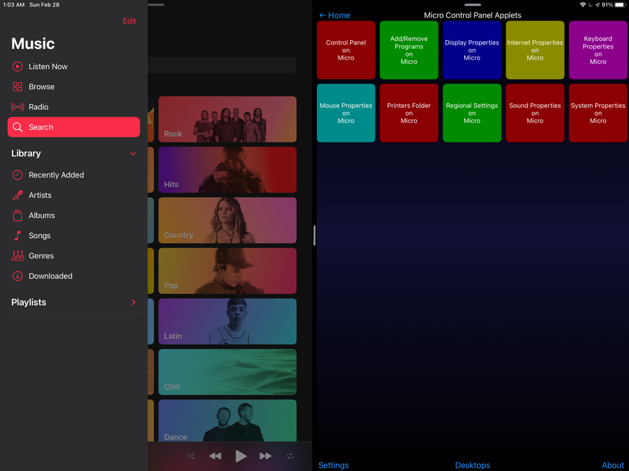Launch Control Panel on Micro tile
629x471 pixels.
(346, 50)
